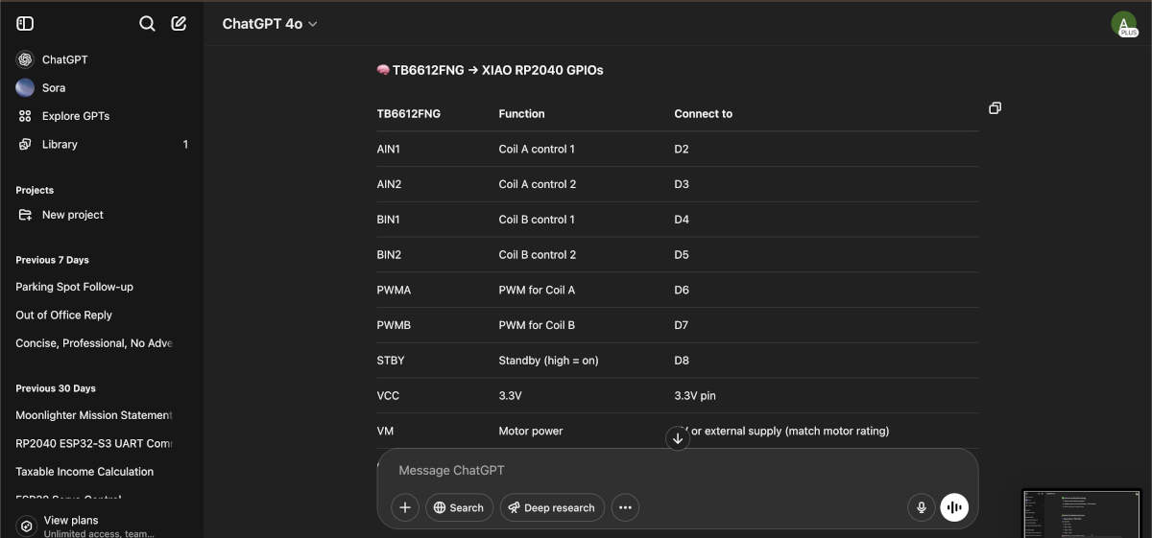Enable the Search tool button
1152x538 pixels.
click(459, 507)
